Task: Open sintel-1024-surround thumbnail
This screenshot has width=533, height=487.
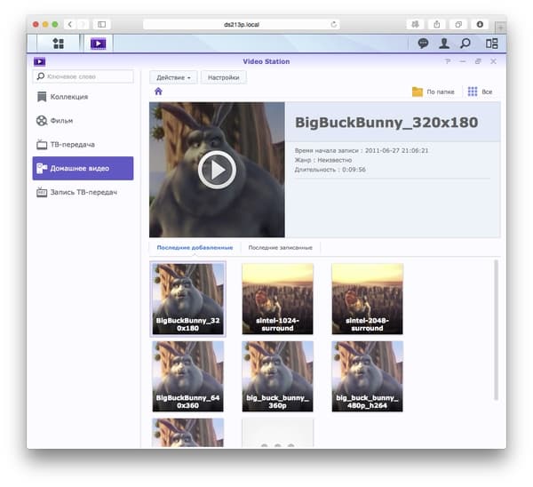Action: (277, 299)
